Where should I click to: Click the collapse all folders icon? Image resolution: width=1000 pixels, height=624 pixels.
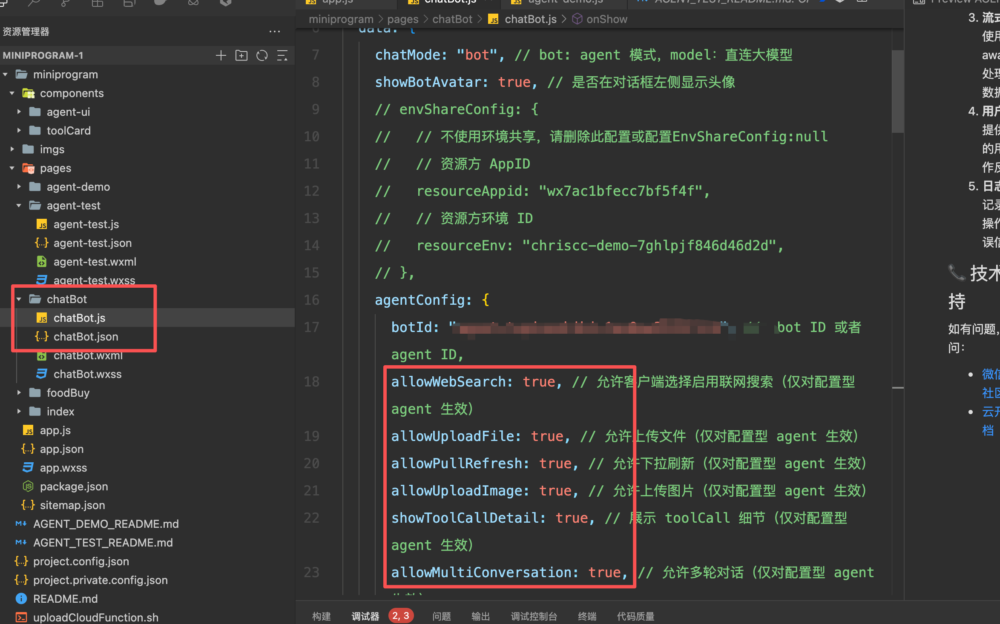point(282,56)
